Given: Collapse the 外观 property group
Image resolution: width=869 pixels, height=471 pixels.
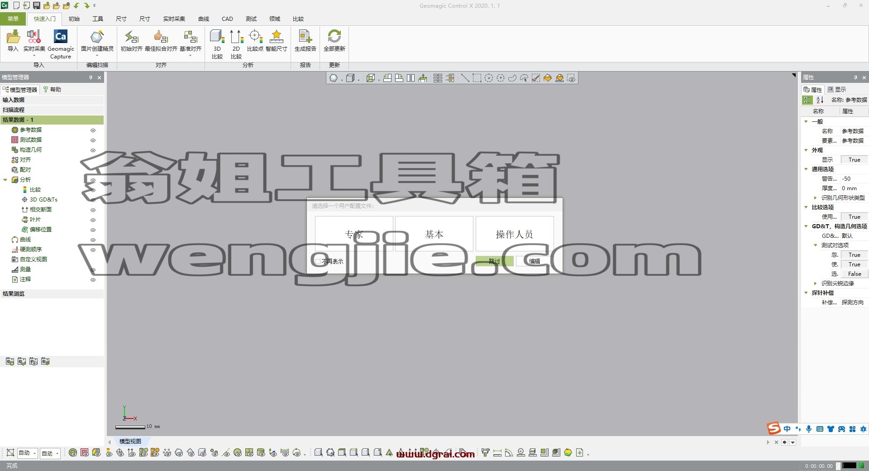Looking at the screenshot, I should (x=806, y=150).
